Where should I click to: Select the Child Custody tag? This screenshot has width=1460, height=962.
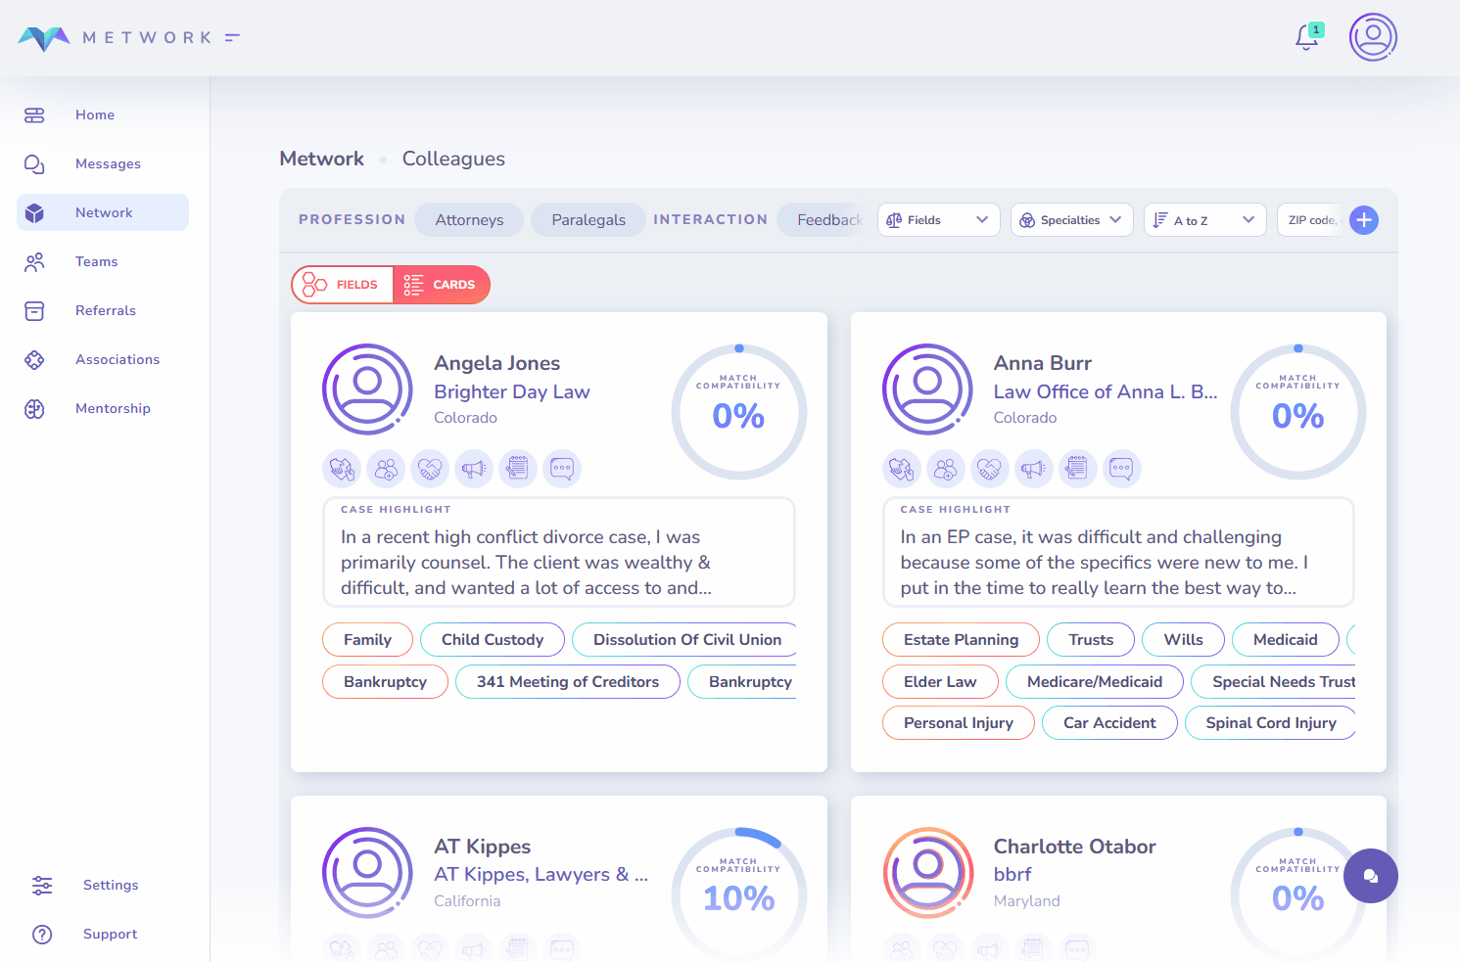[x=493, y=640]
